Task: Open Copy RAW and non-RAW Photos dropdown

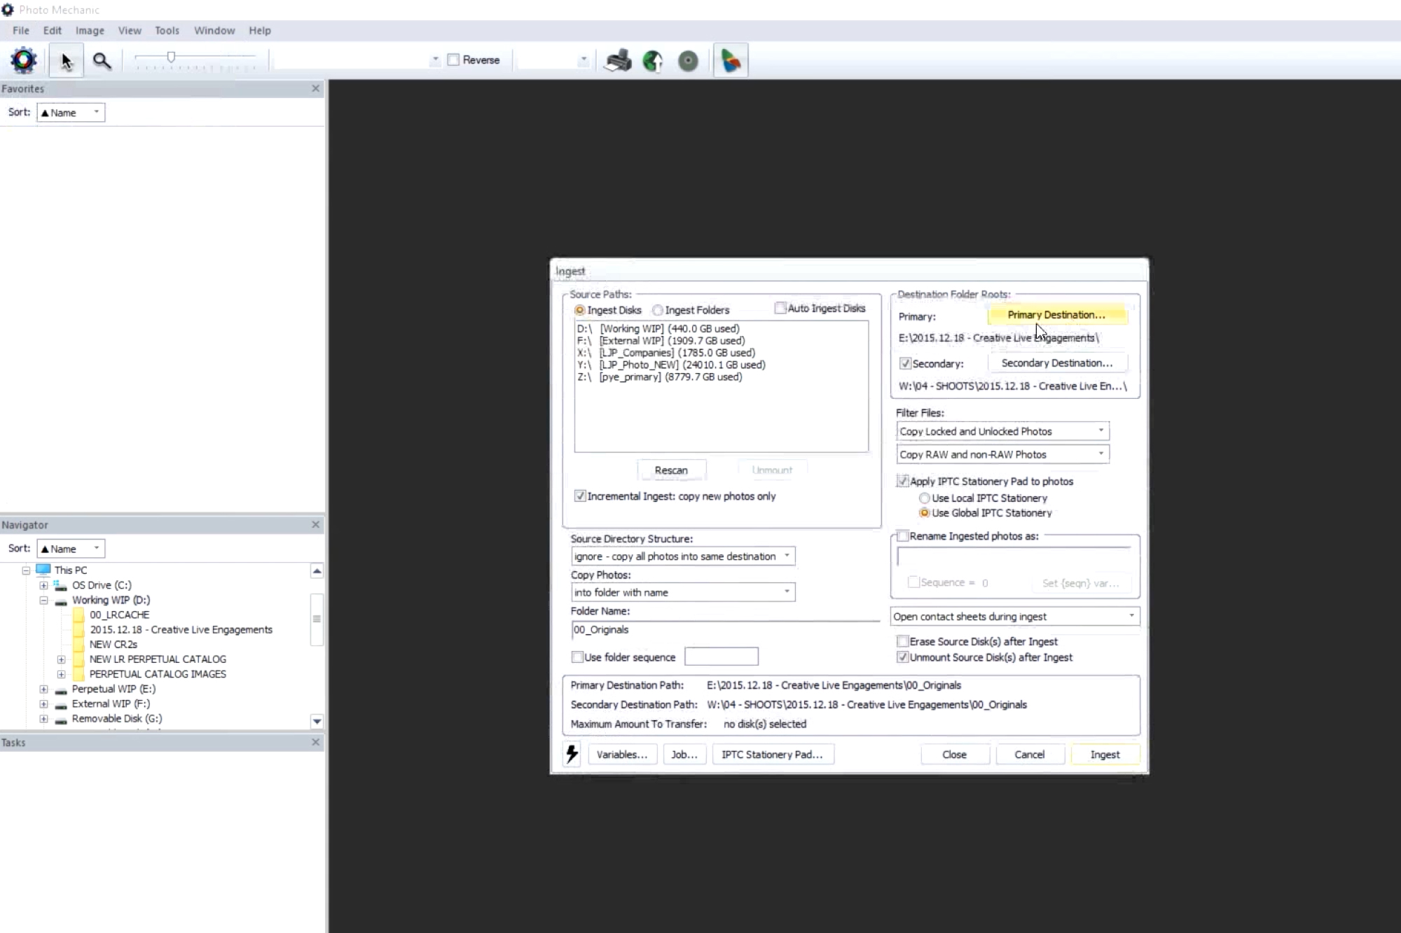Action: 1002,454
